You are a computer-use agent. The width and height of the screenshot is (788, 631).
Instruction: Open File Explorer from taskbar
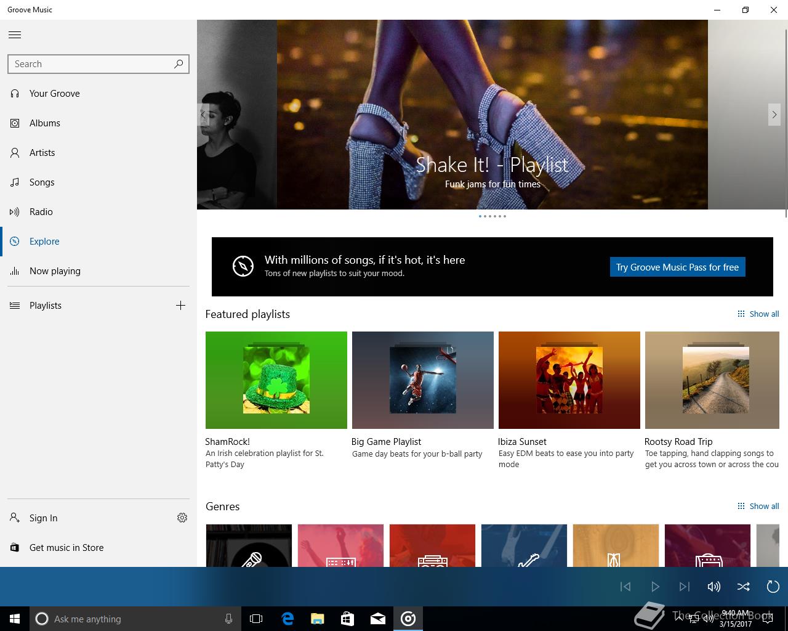coord(318,619)
